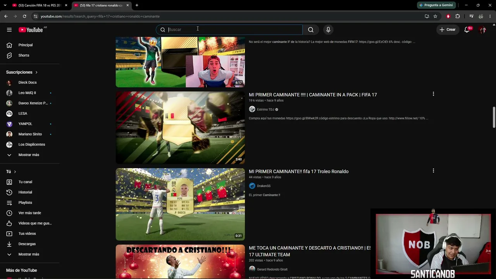Open Ver más tarde list
496x279 pixels.
pos(30,213)
